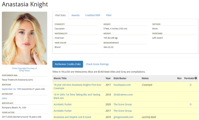The width and height of the screenshot is (199, 120).
Task: Open the DickDrainers.com distributor link
Action: pyautogui.click(x=123, y=95)
